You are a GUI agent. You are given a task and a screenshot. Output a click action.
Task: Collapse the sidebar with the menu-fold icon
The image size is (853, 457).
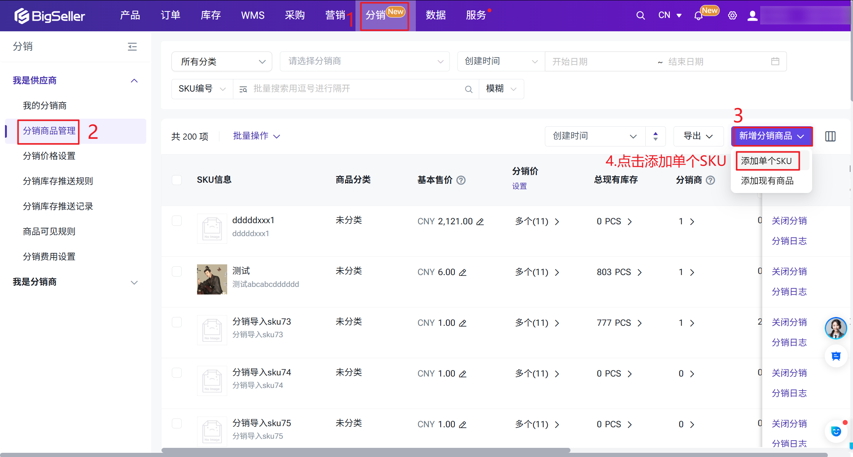pos(132,47)
